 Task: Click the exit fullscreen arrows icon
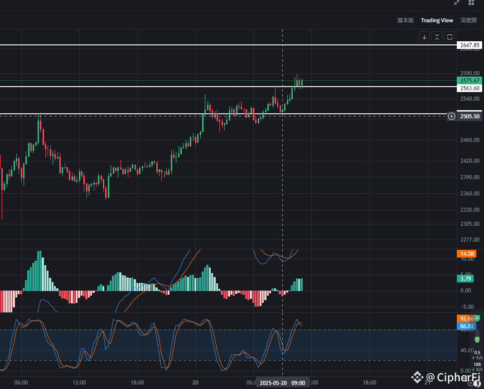point(457,2)
